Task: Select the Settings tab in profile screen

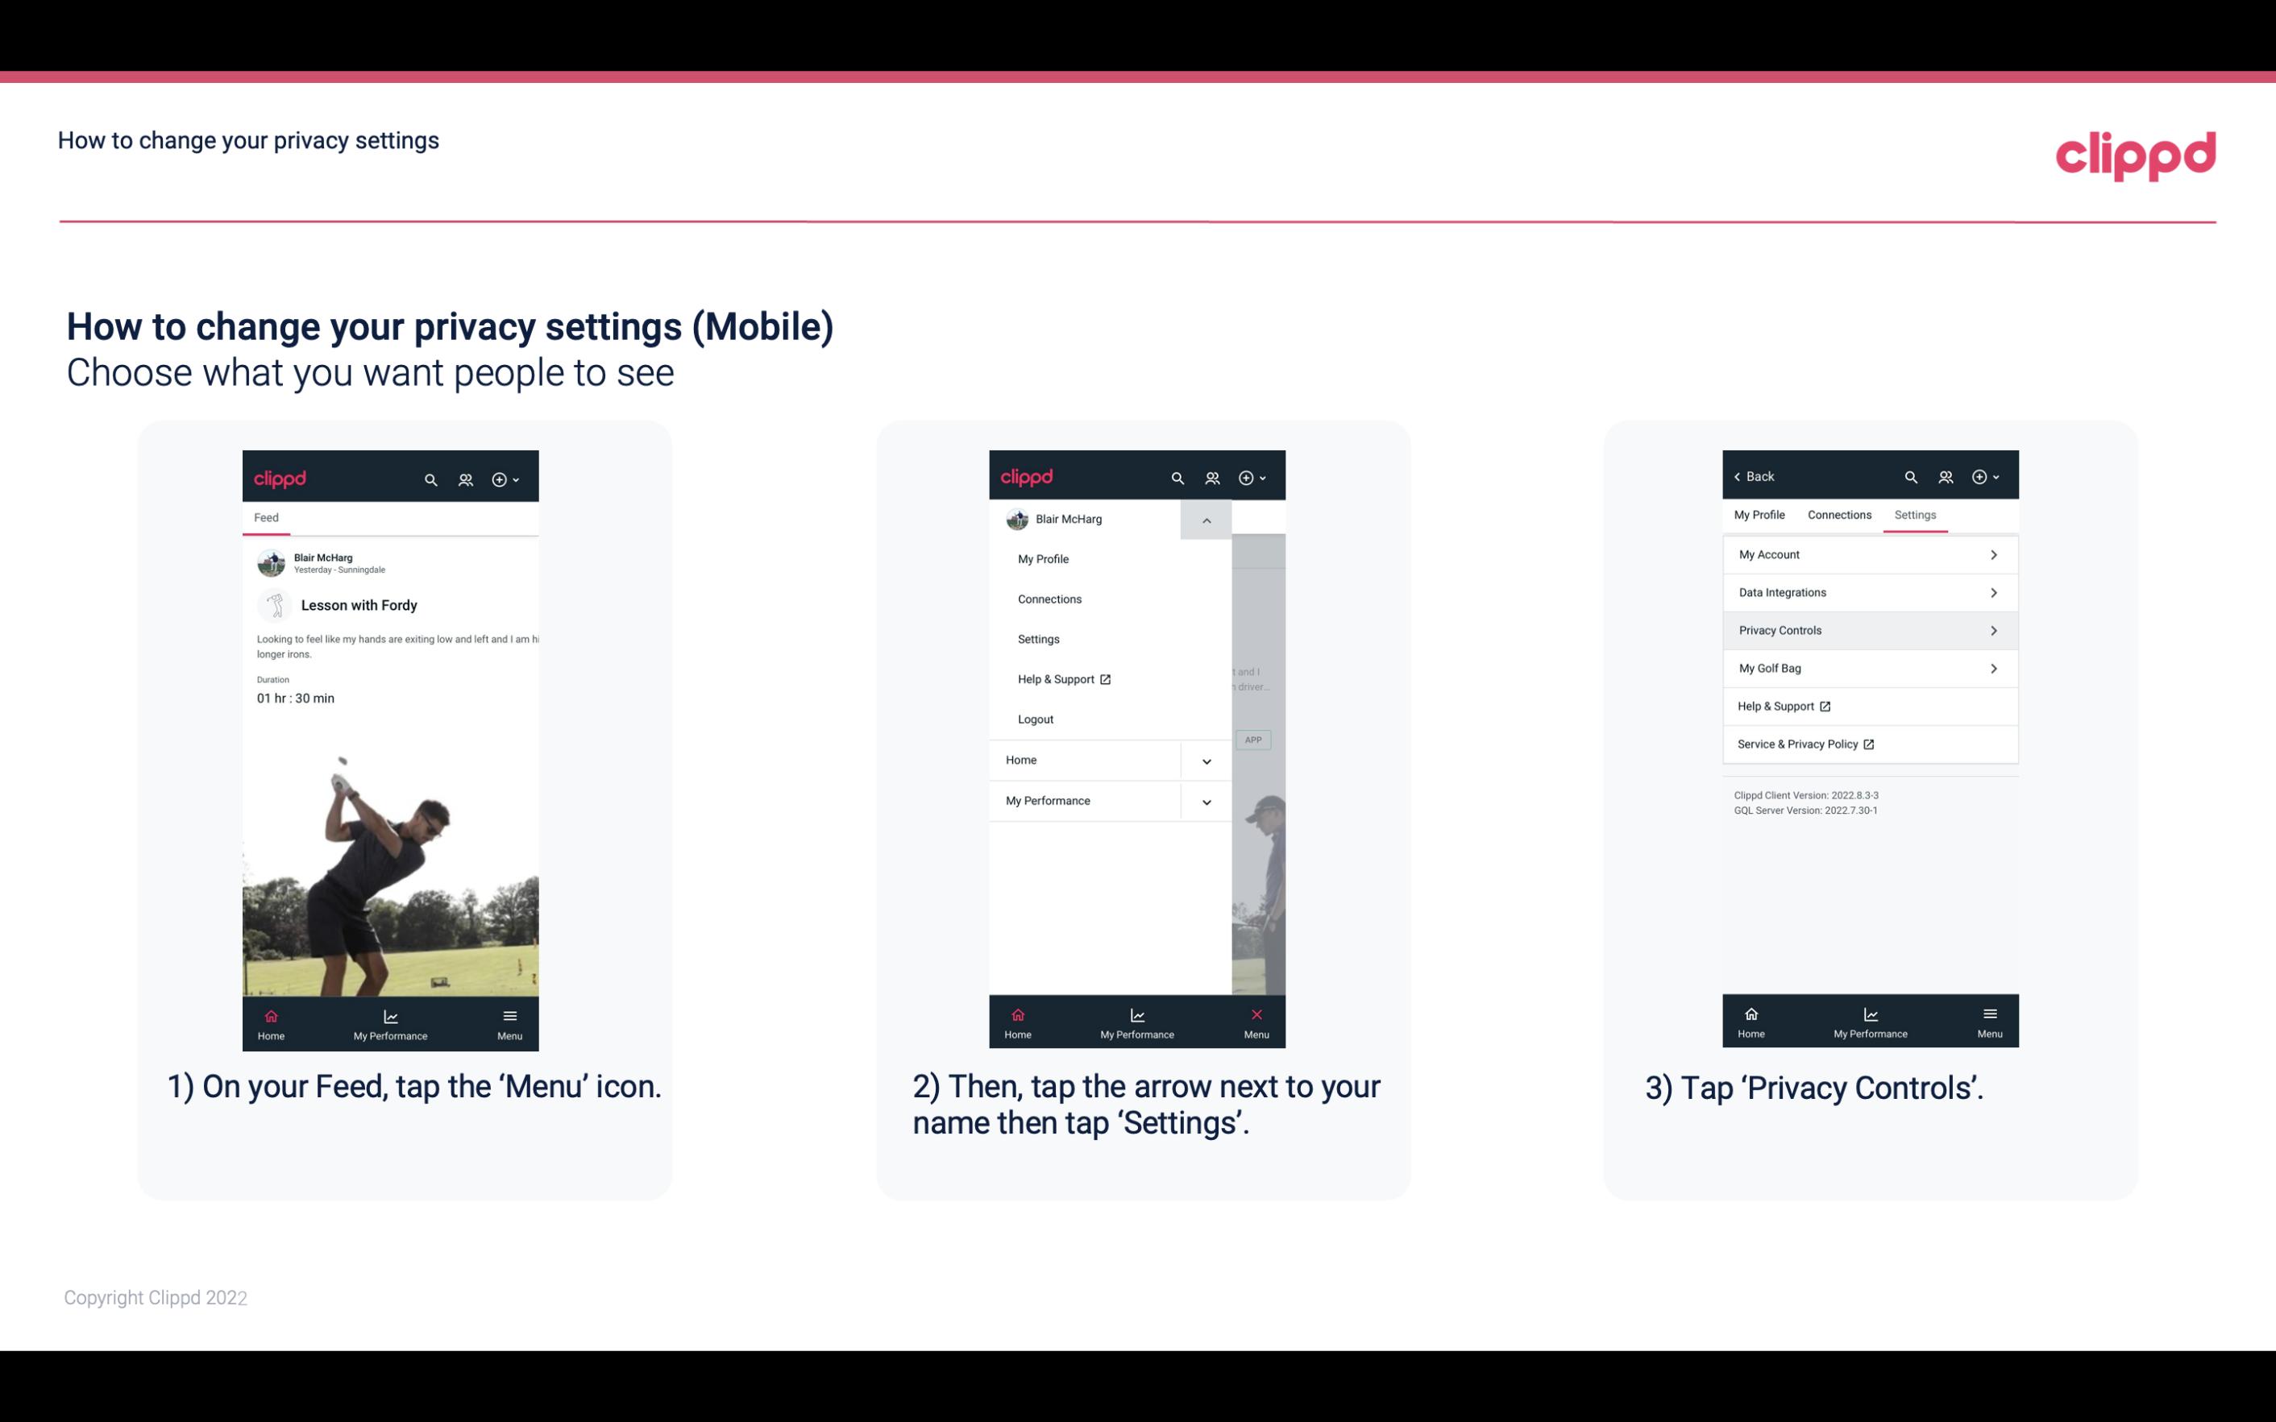Action: (x=1916, y=514)
